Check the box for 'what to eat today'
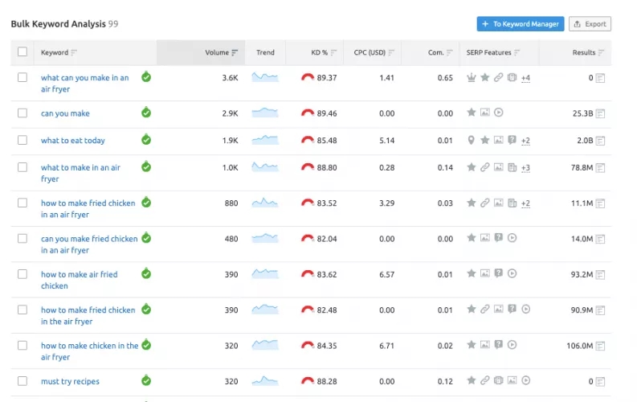The height and width of the screenshot is (402, 637). pyautogui.click(x=22, y=141)
